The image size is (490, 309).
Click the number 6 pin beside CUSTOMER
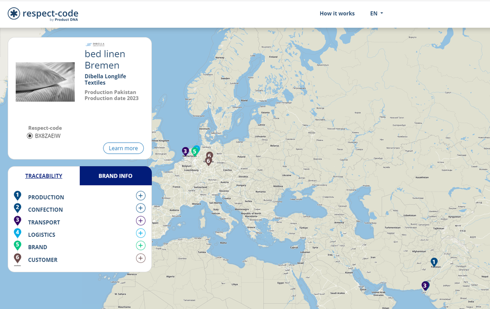point(17,259)
